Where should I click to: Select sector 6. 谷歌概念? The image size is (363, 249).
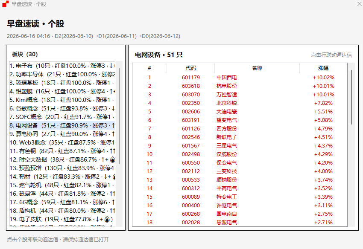62,108
